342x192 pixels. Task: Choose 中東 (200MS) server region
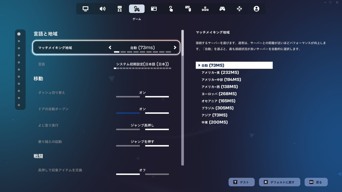[215, 122]
